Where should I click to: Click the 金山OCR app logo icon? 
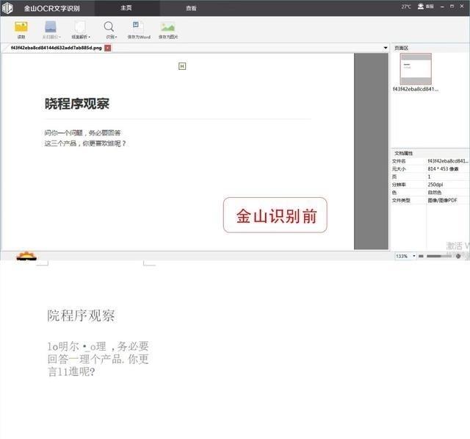[x=7, y=8]
